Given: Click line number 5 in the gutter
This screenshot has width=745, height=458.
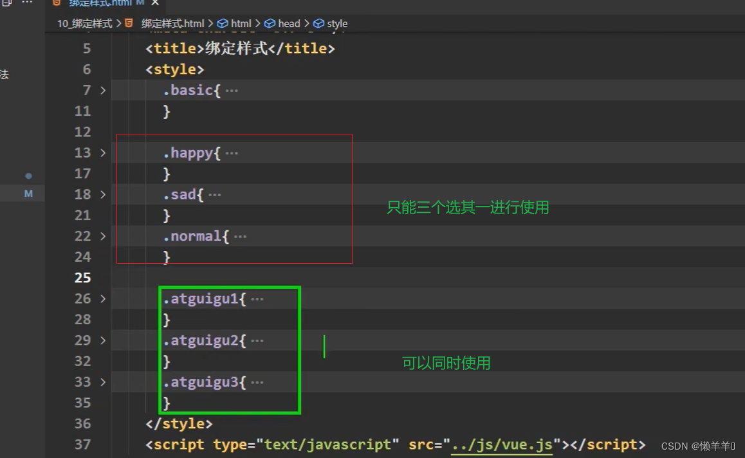Looking at the screenshot, I should tap(86, 48).
